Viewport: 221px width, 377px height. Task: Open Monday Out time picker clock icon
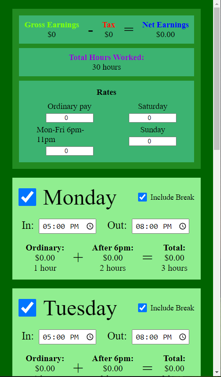183,226
